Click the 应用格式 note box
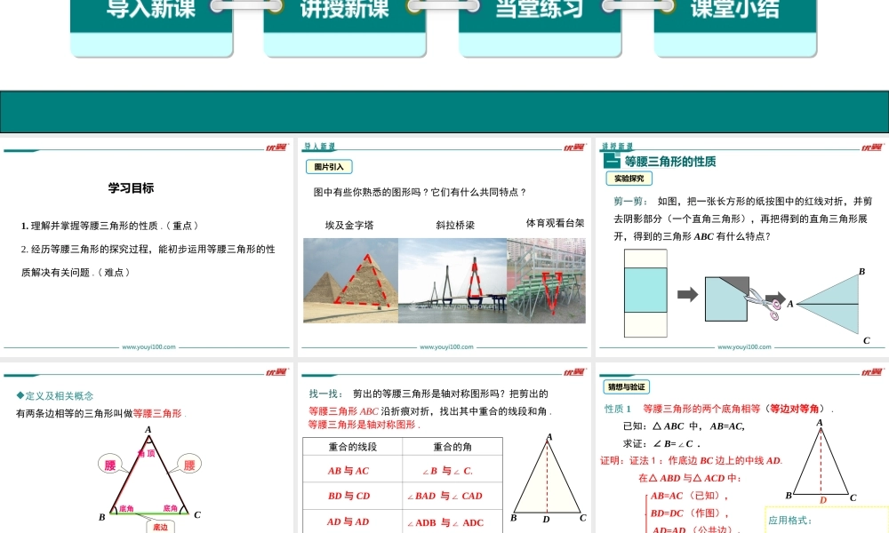The width and height of the screenshot is (889, 533). tap(826, 520)
